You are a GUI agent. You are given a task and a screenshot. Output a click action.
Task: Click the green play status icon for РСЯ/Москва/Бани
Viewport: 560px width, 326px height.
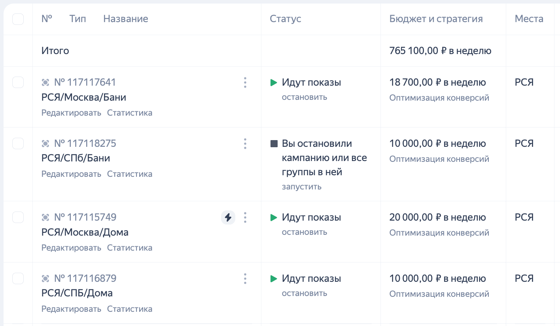274,82
